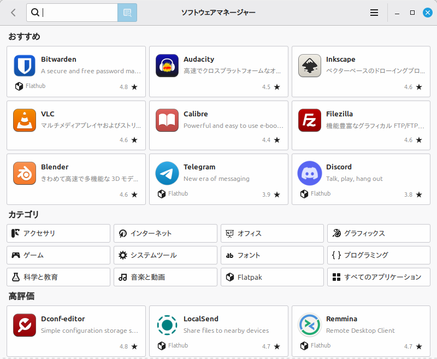Open the Discord app icon
This screenshot has height=359, width=437.
click(310, 173)
